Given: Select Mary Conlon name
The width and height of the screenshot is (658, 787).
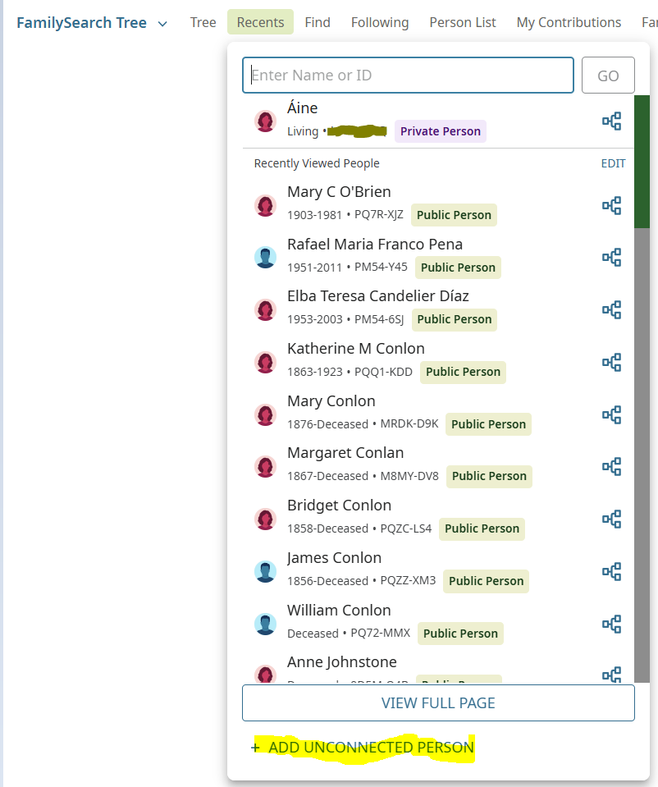Looking at the screenshot, I should (x=331, y=401).
